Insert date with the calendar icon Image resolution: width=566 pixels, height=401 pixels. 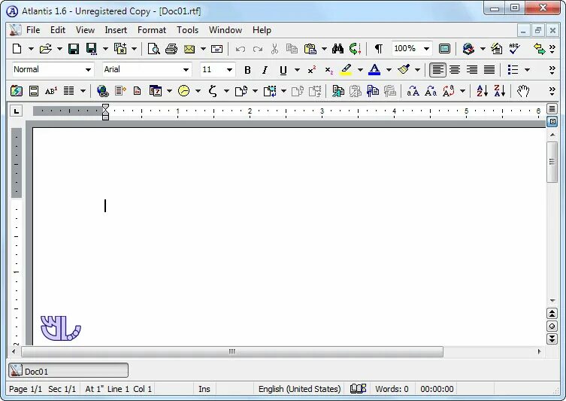click(156, 91)
